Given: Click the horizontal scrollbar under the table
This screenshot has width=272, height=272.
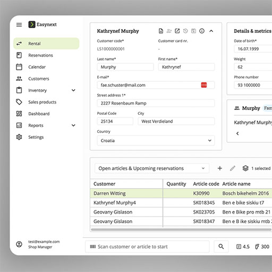Looking at the screenshot, I should [181, 229].
